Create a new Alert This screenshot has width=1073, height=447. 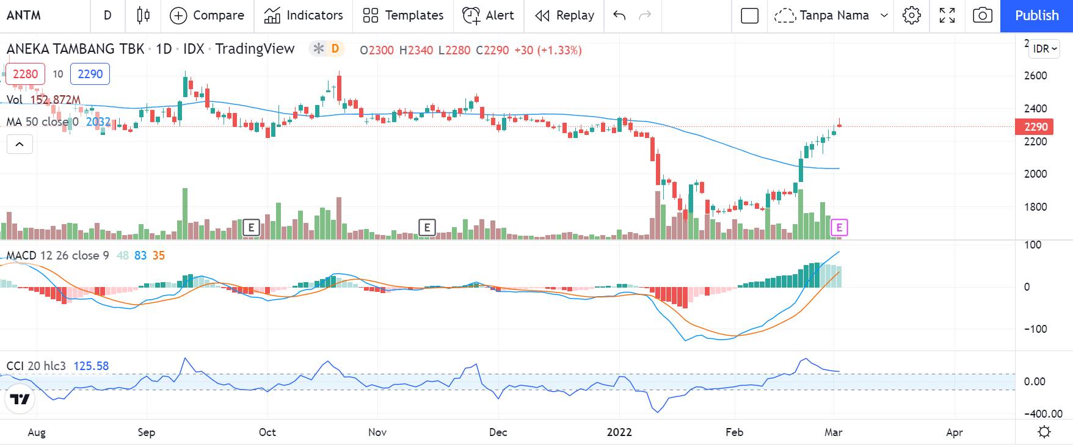[x=488, y=15]
